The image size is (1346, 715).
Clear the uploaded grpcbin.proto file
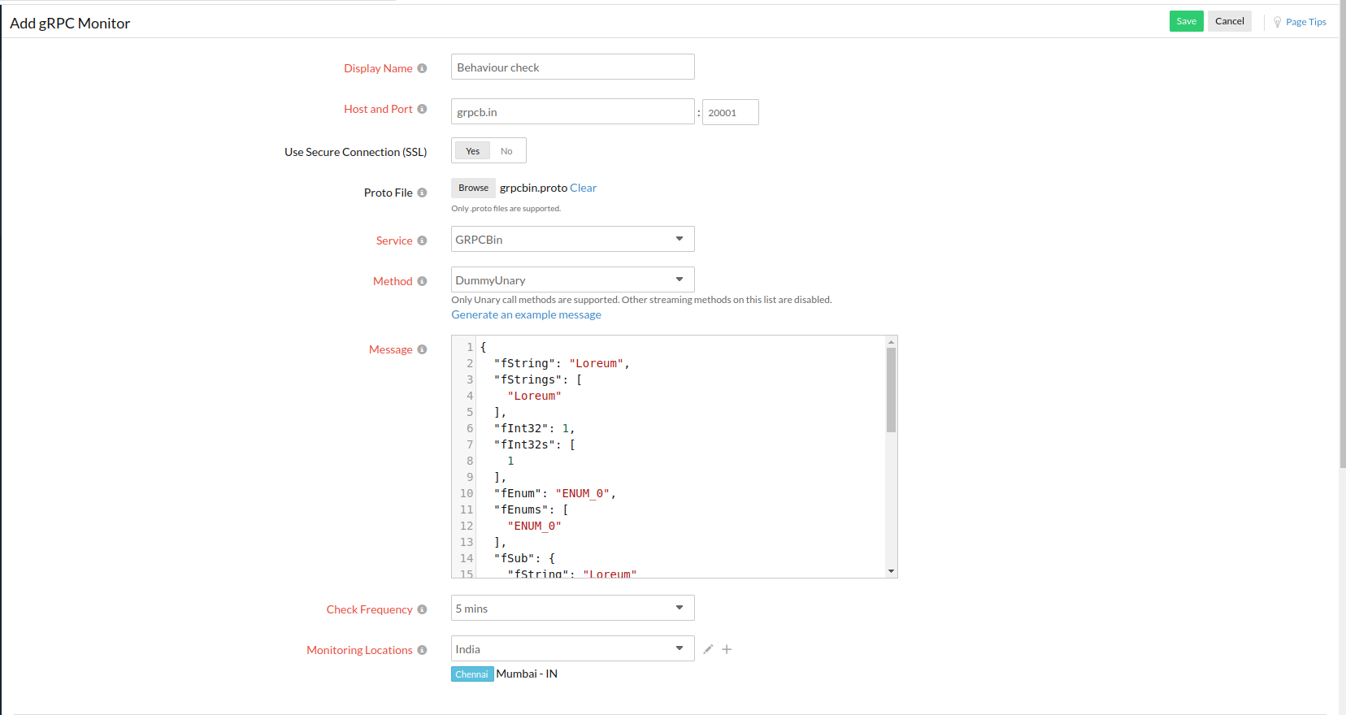583,188
